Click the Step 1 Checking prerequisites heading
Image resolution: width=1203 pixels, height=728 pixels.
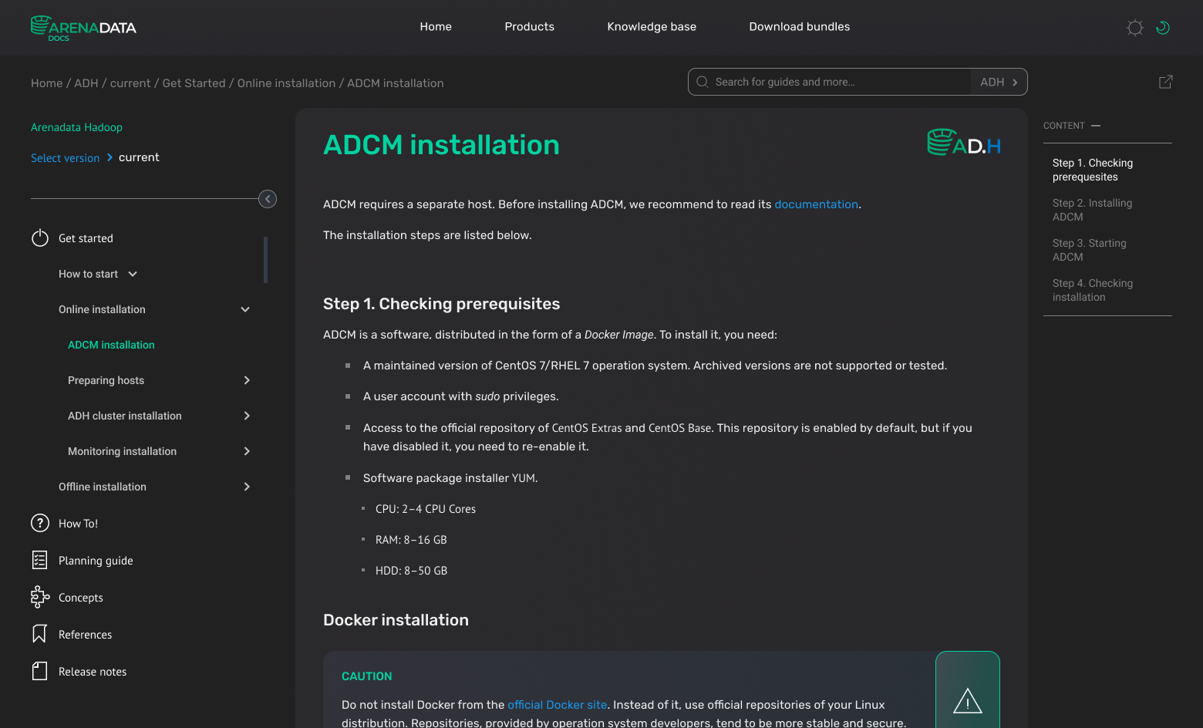coord(441,304)
